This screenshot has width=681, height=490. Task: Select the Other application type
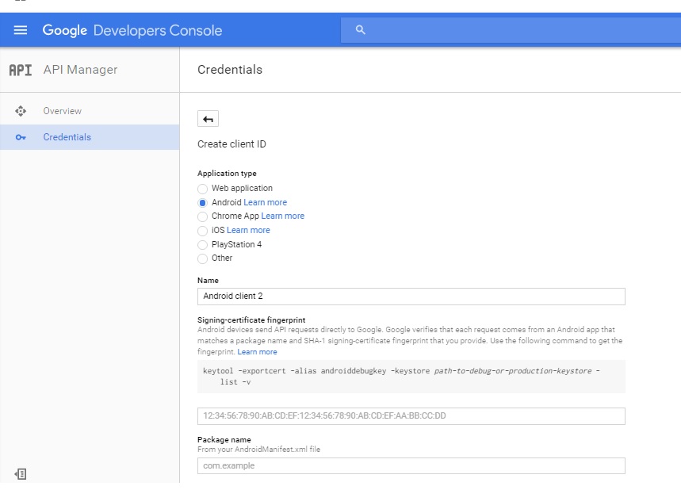[x=203, y=258]
